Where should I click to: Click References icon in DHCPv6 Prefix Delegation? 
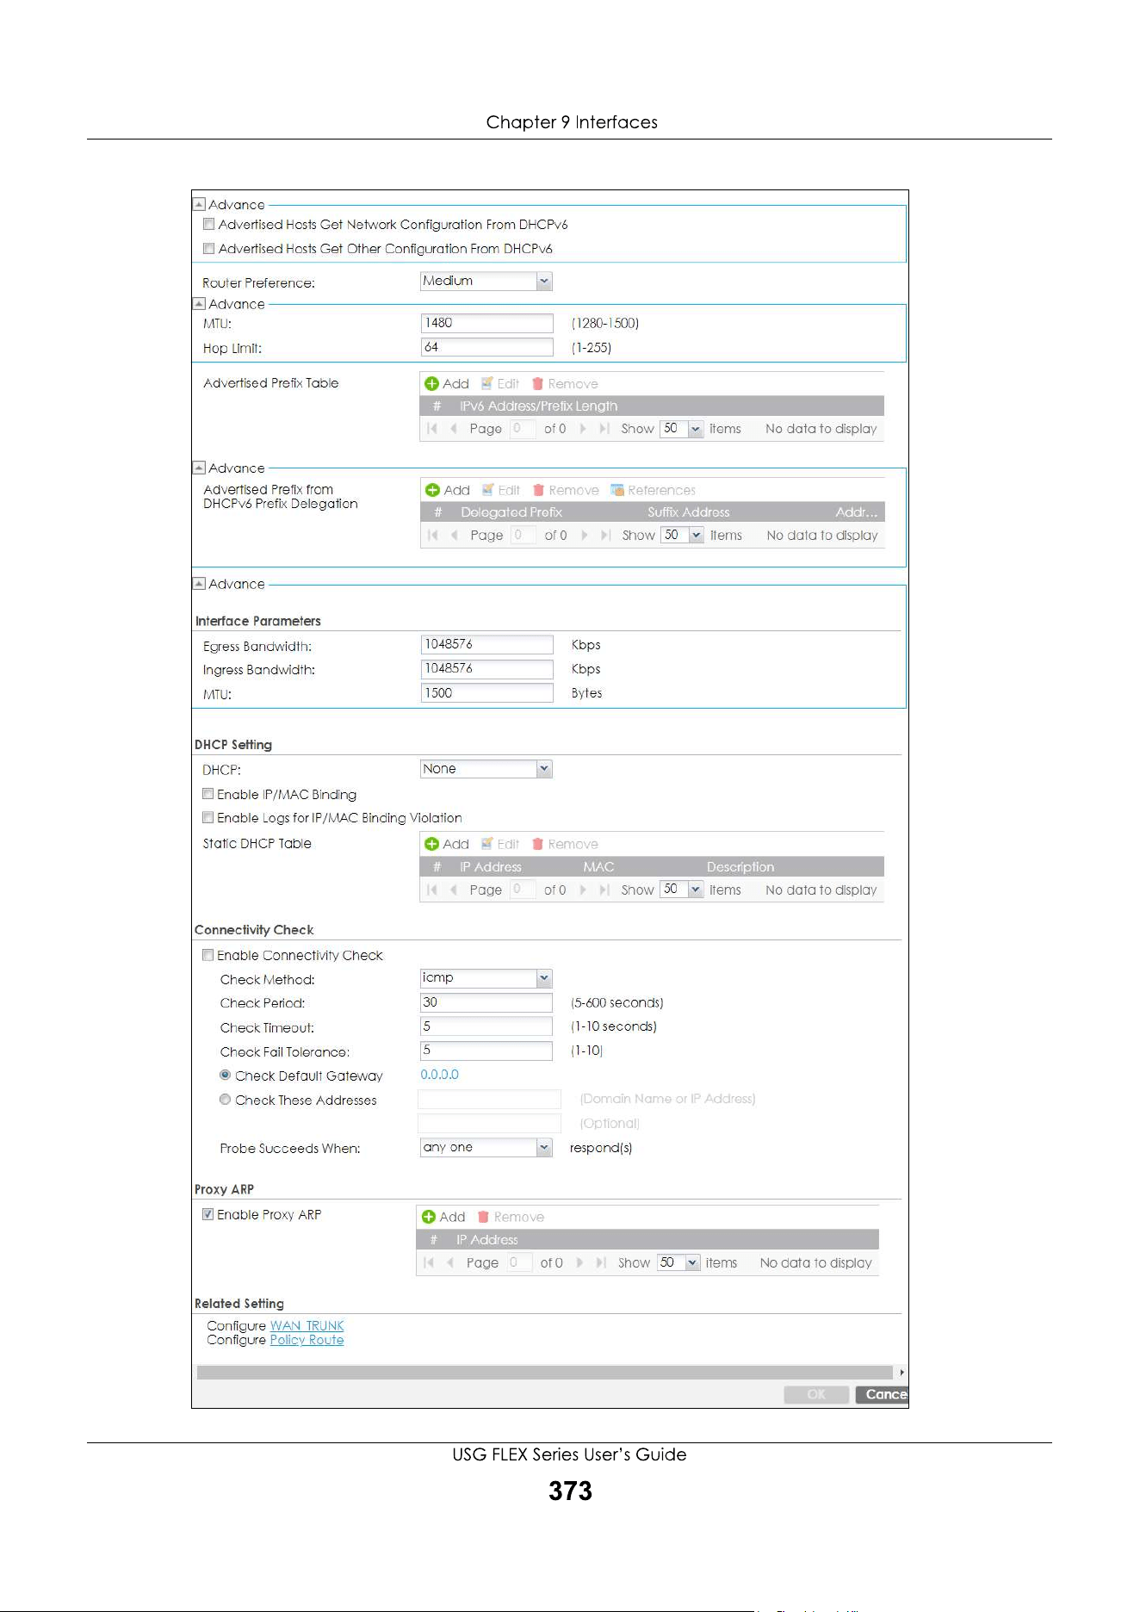pyautogui.click(x=616, y=490)
